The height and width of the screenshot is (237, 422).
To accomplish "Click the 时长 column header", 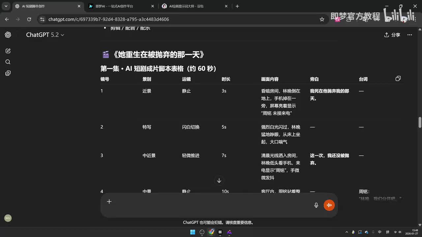I will [226, 79].
